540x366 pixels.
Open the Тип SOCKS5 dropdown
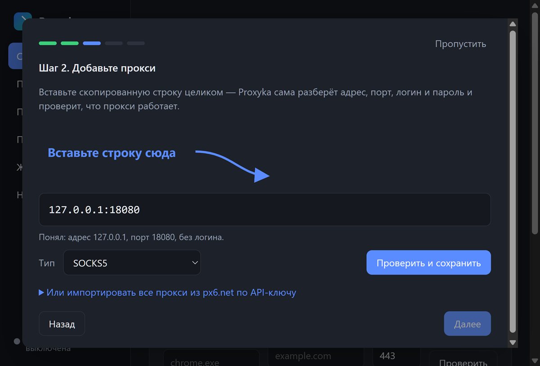click(x=131, y=263)
